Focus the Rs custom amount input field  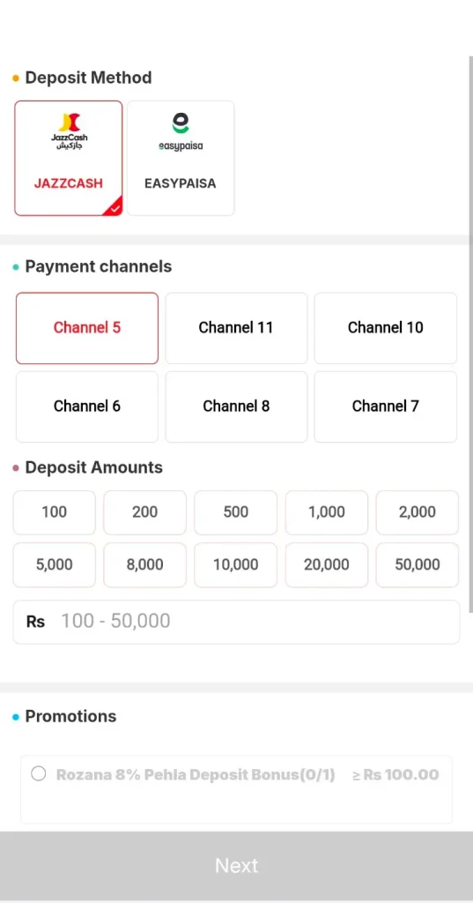(236, 622)
